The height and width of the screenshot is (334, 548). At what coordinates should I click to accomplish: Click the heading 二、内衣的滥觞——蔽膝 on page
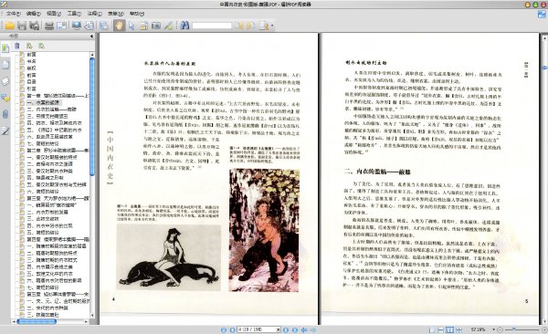pos(376,172)
